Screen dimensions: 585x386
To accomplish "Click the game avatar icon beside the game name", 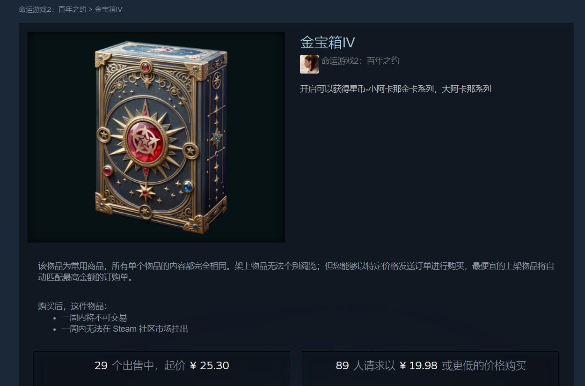I will point(309,64).
